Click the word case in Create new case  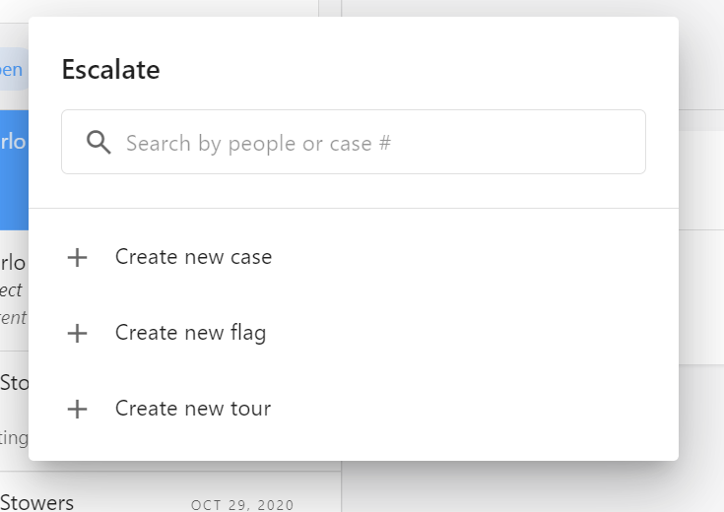(251, 257)
